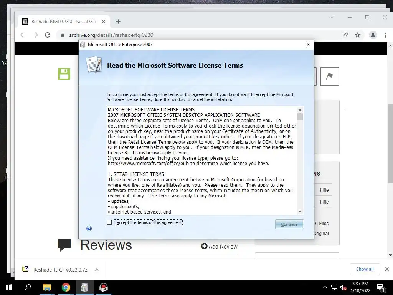The image size is (393, 295).
Task: Click the license text scrollbar down arrow
Action: click(x=300, y=212)
